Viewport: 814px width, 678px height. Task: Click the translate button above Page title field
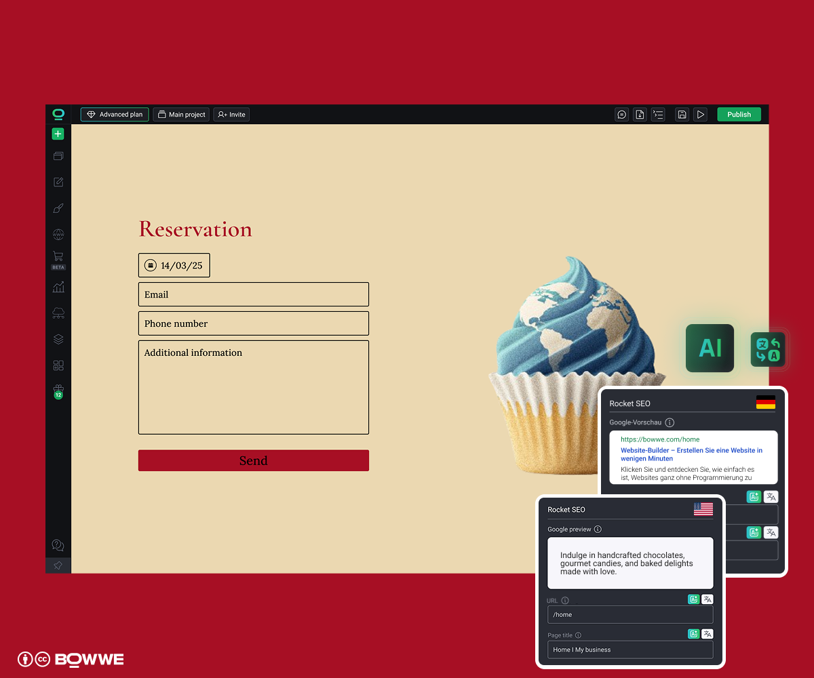pos(708,634)
